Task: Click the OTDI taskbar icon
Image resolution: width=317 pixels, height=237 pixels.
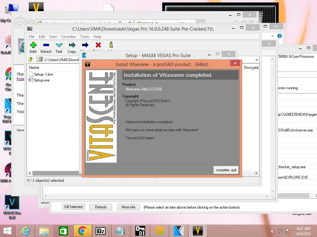Action: (x=140, y=231)
